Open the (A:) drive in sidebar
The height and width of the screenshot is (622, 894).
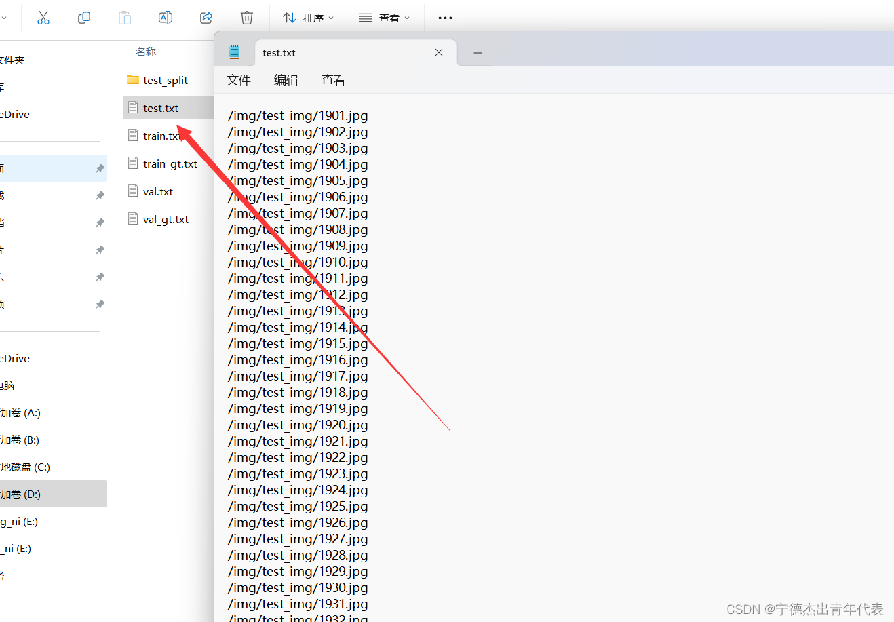(x=54, y=412)
